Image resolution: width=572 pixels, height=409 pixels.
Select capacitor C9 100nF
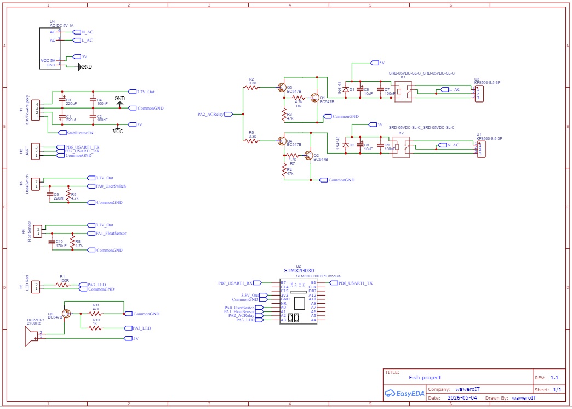(381, 145)
